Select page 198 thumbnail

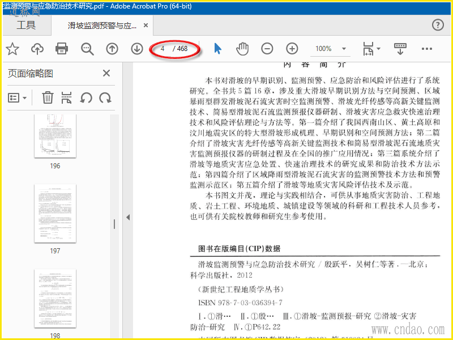(55, 299)
